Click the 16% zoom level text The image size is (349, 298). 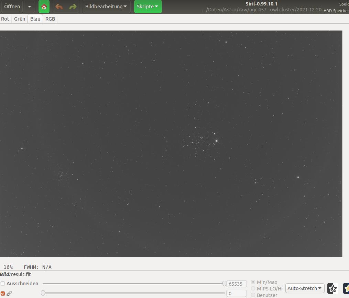pyautogui.click(x=8, y=267)
